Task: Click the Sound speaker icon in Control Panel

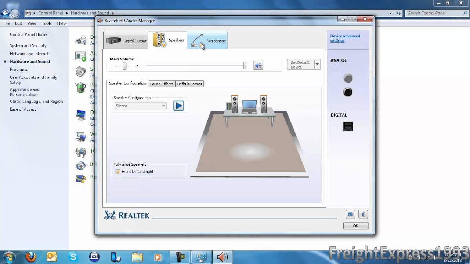Action: (x=81, y=71)
